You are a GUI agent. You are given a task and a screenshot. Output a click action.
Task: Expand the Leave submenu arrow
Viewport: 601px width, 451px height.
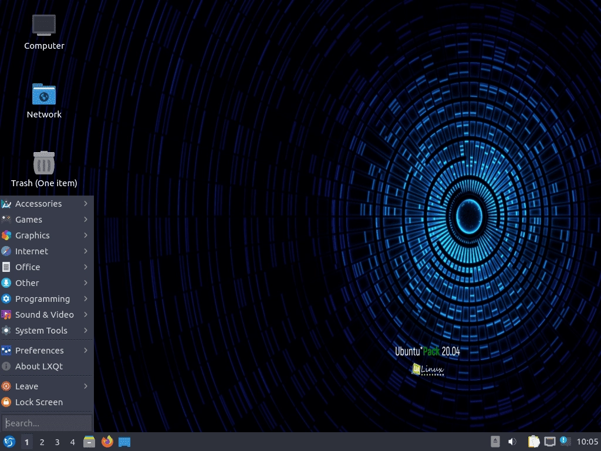click(x=86, y=386)
